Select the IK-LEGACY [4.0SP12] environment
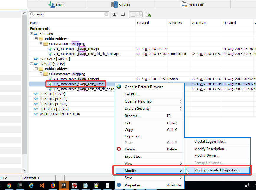 [55, 59]
